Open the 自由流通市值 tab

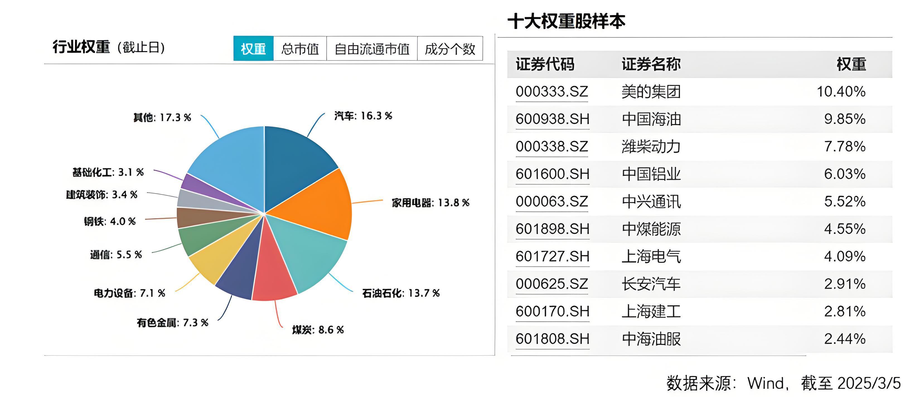point(372,48)
